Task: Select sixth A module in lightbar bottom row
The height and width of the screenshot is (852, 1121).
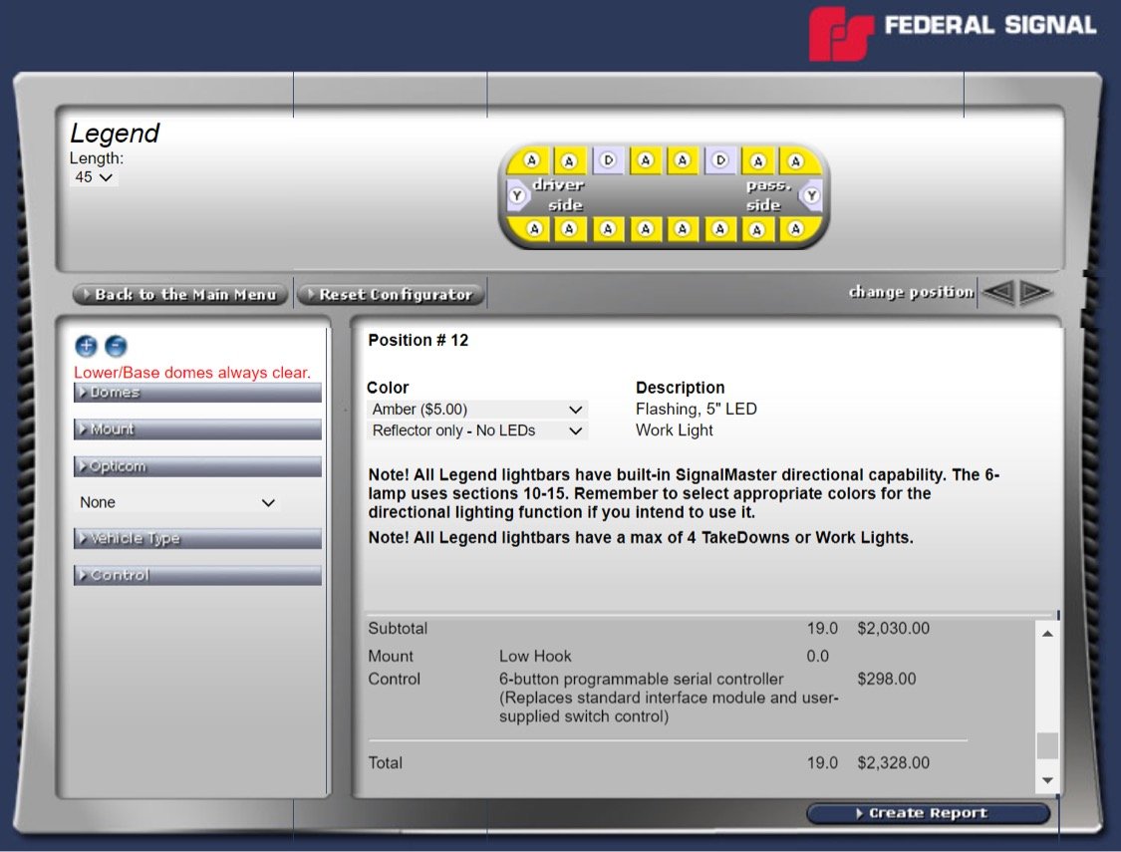Action: click(720, 229)
